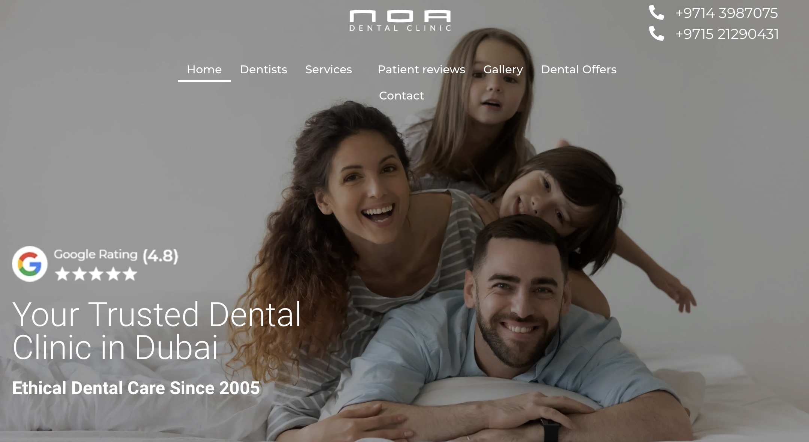
Task: Go to the Dentists page
Action: [263, 70]
